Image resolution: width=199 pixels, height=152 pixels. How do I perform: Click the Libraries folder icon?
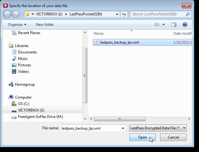pyautogui.click(x=11, y=46)
